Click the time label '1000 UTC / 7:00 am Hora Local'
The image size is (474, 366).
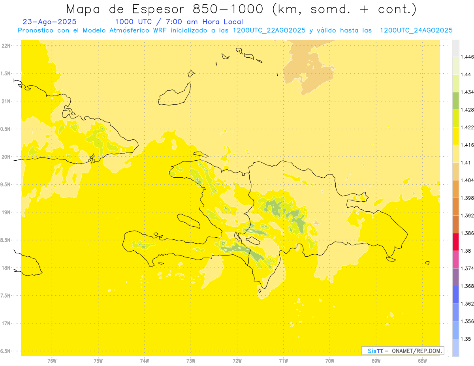point(179,22)
